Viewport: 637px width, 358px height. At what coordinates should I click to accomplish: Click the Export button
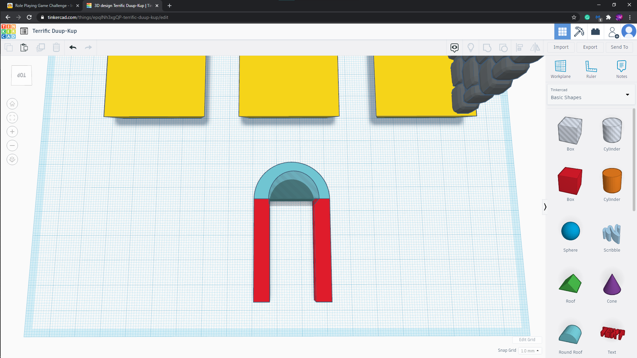[590, 47]
